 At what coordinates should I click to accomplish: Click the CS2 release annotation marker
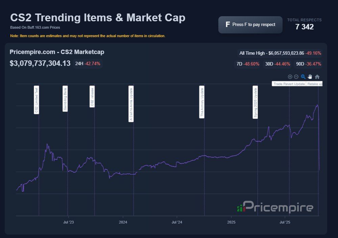[x=92, y=97]
